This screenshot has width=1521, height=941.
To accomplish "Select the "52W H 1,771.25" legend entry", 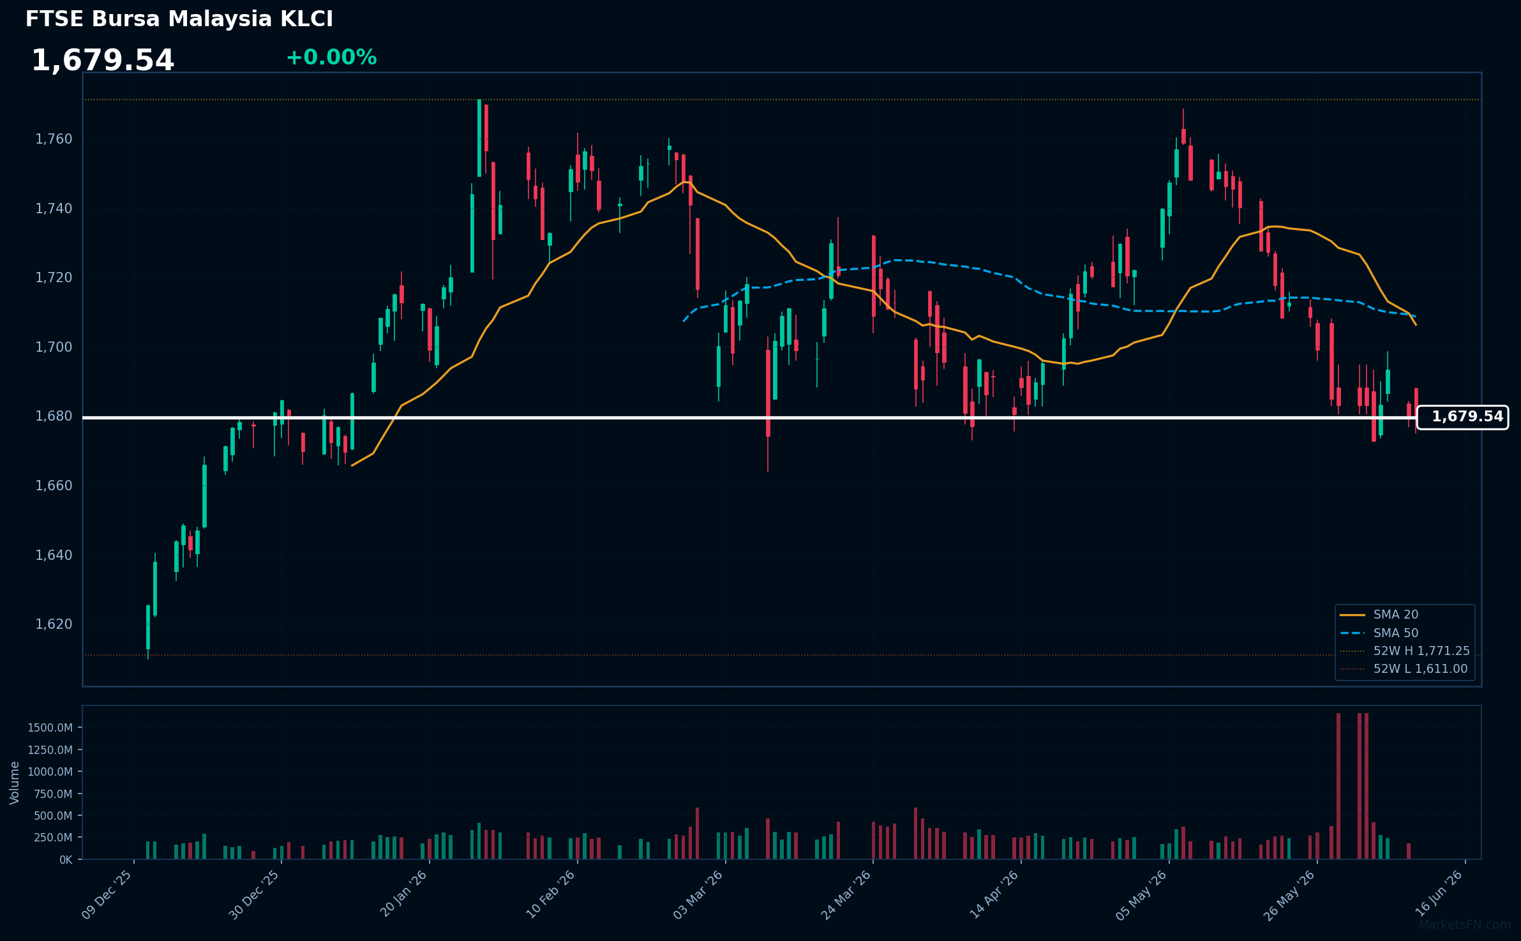I will (x=1421, y=651).
